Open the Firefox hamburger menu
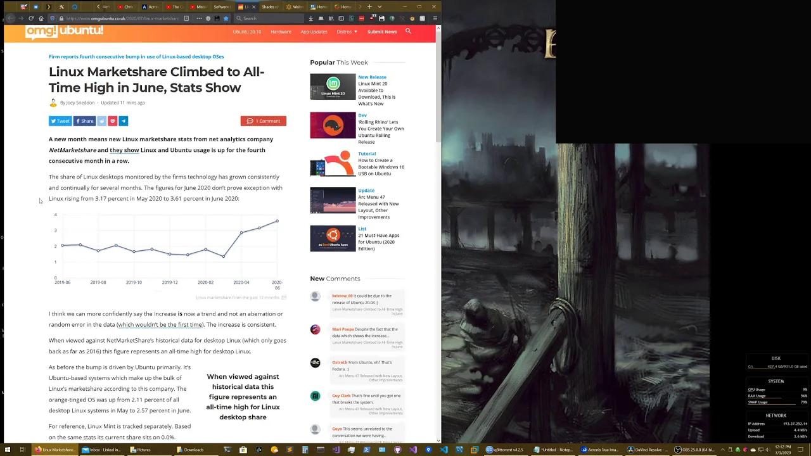The image size is (811, 456). click(x=435, y=18)
